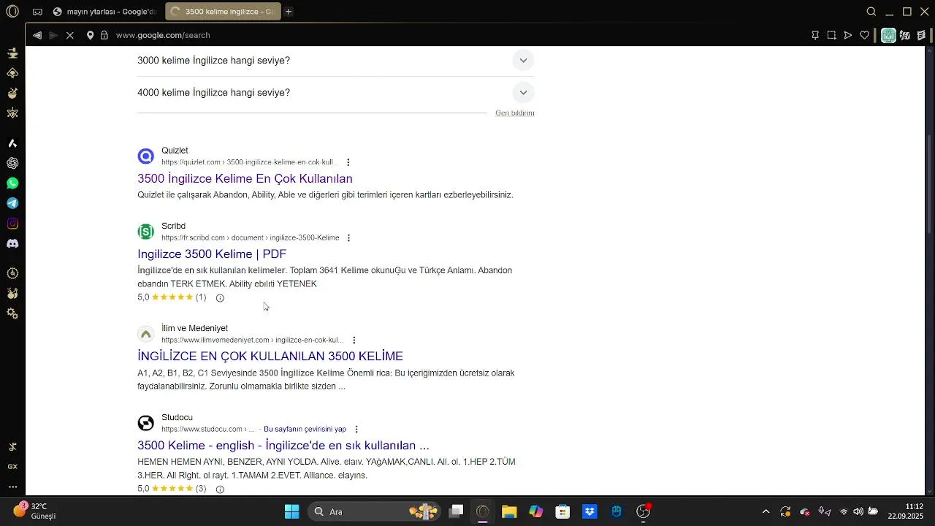This screenshot has width=935, height=526.
Task: Open the search tabs magnifier icon
Action: [871, 12]
